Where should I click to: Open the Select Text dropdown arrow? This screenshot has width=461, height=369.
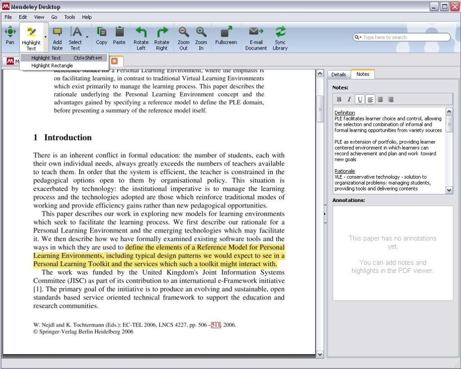[87, 37]
